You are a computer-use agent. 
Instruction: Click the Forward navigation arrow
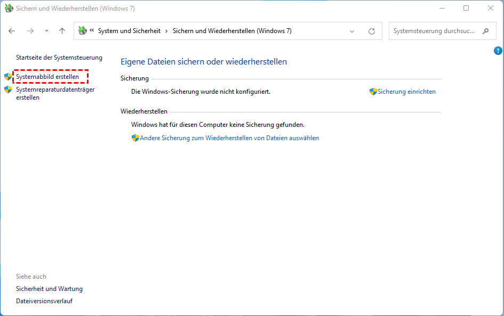pyautogui.click(x=30, y=31)
